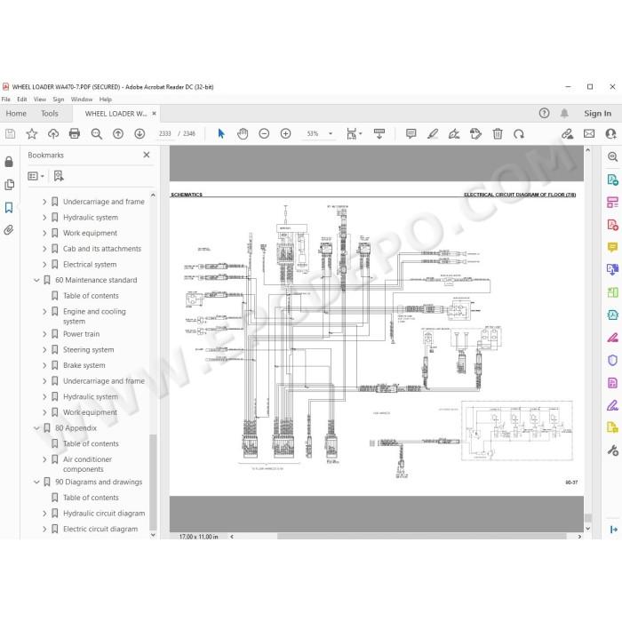This screenshot has width=622, height=622.
Task: Click the Sign In link
Action: coord(597,114)
